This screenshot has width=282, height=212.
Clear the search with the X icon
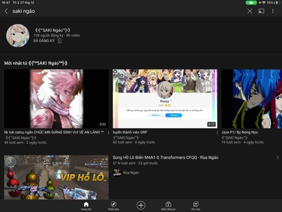250,11
